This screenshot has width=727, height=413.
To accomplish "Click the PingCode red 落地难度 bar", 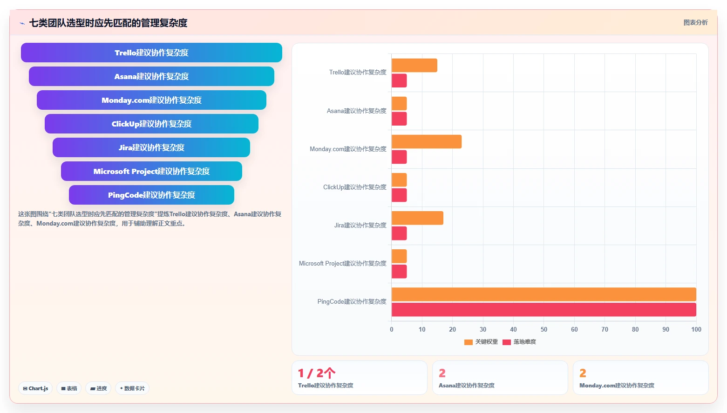I will pyautogui.click(x=544, y=309).
